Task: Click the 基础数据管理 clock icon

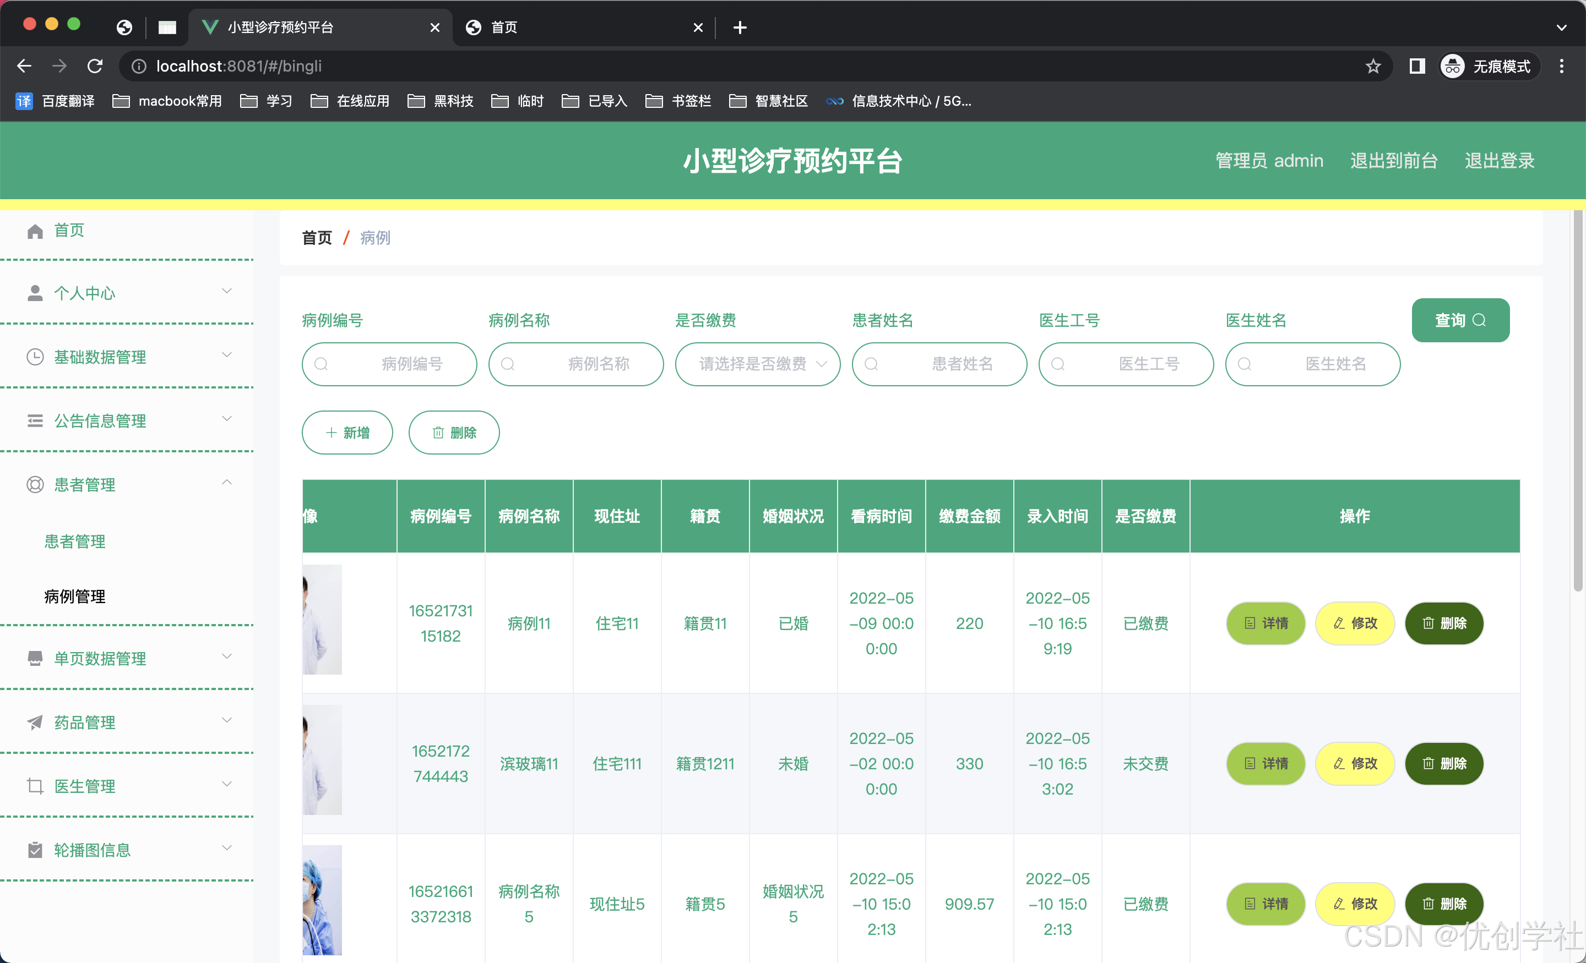Action: coord(35,357)
